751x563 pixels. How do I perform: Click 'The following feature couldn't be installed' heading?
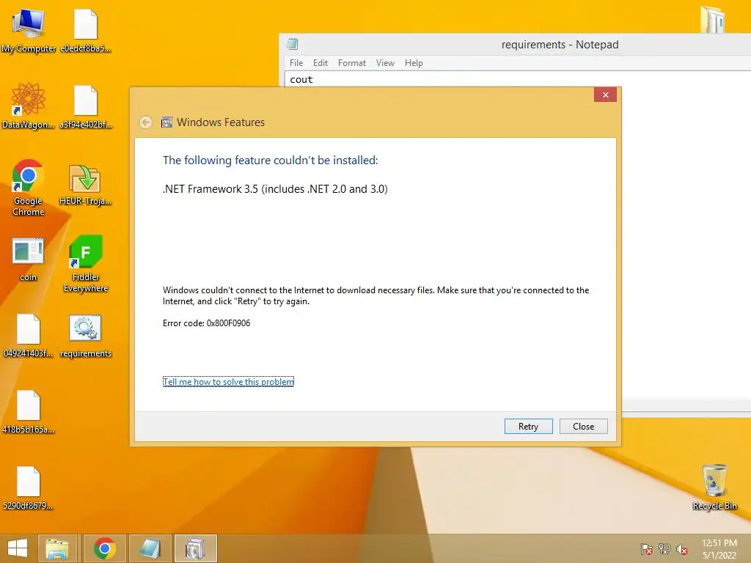(x=270, y=161)
